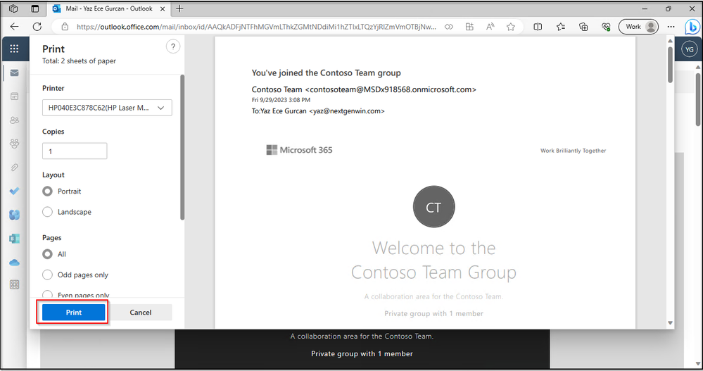Open a new browser tab
The height and width of the screenshot is (371, 703).
click(x=179, y=8)
